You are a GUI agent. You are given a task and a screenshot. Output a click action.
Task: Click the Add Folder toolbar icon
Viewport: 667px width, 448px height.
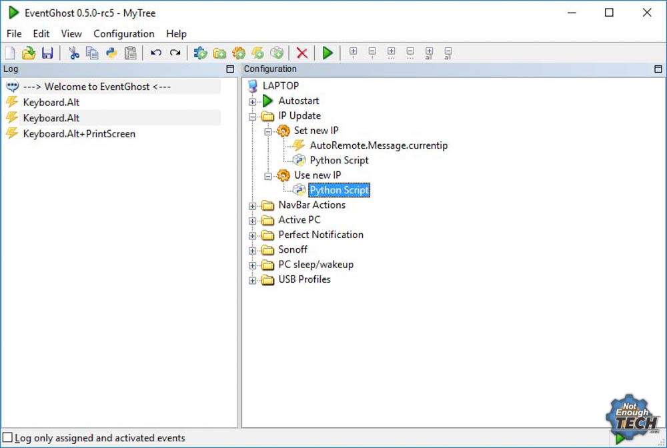[x=219, y=53]
